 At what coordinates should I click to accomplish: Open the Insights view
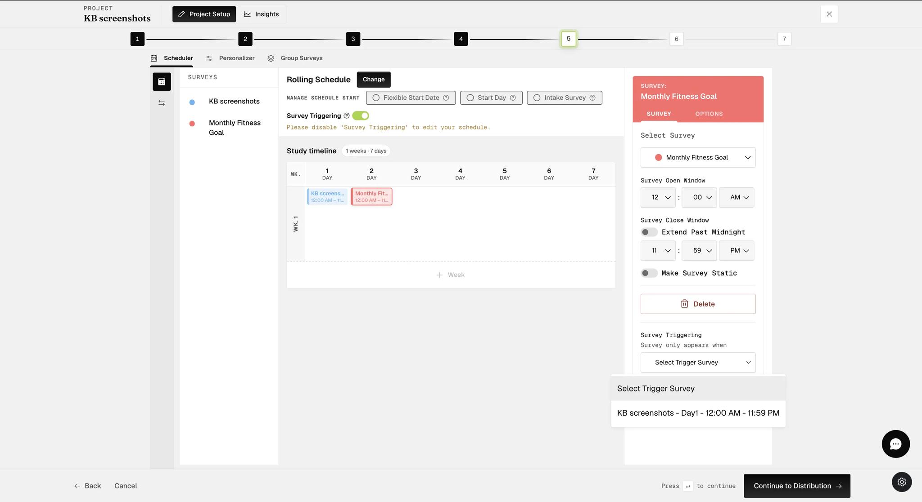tap(262, 14)
